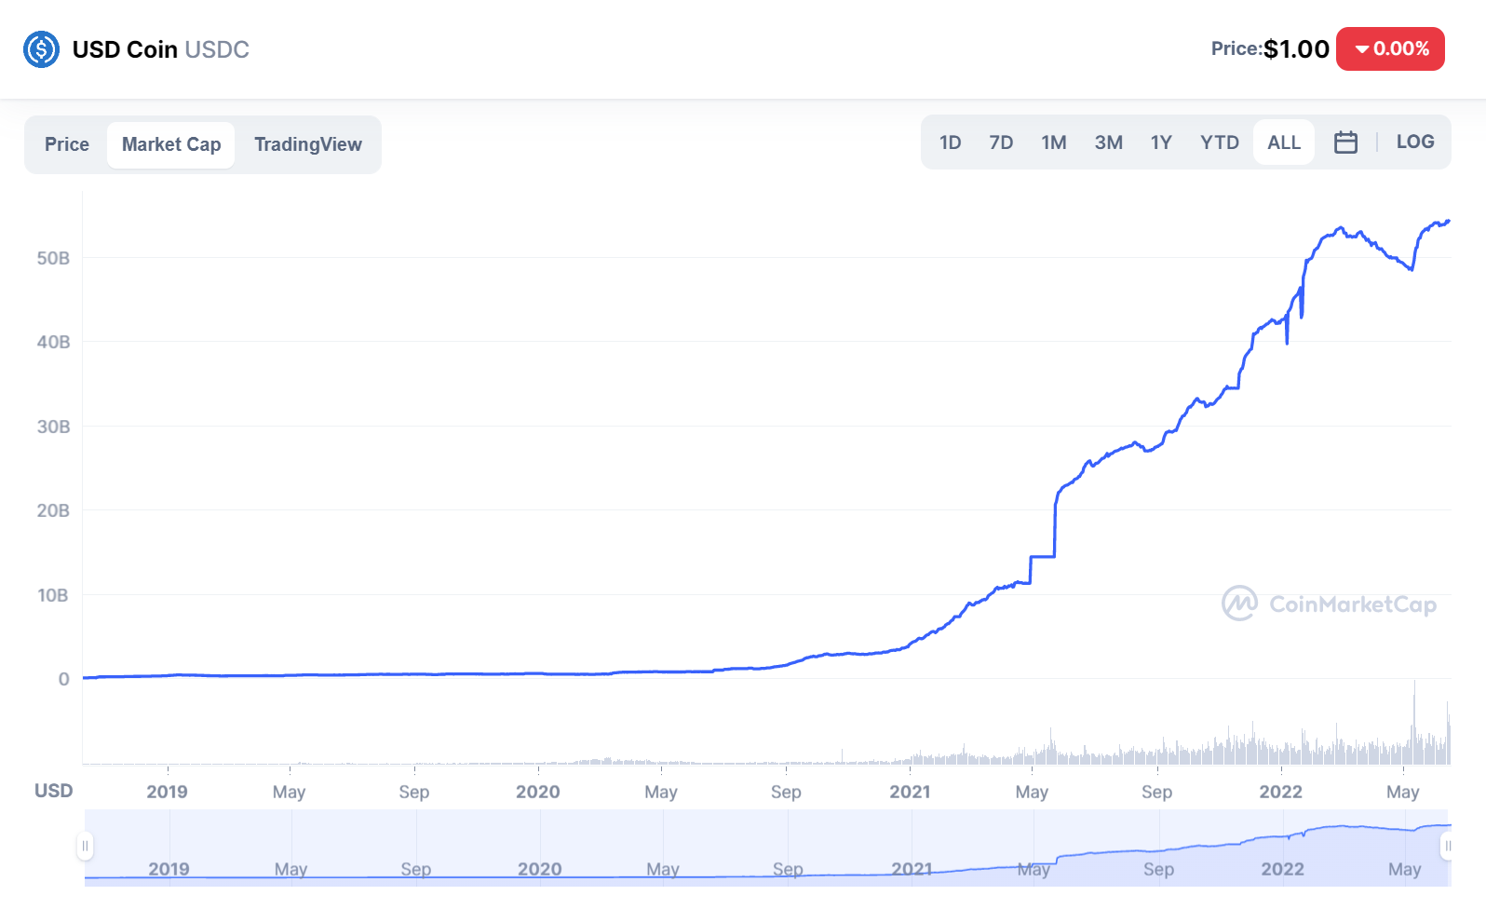Click the red 0.00% change badge
Viewport: 1486px width, 909px height.
(x=1390, y=48)
